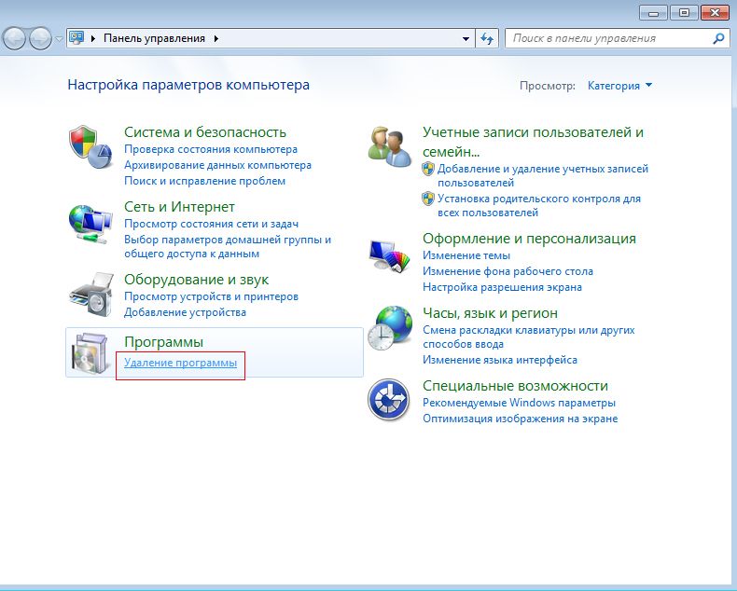
Task: Open Просмотр устройств и принтеров
Action: point(211,297)
